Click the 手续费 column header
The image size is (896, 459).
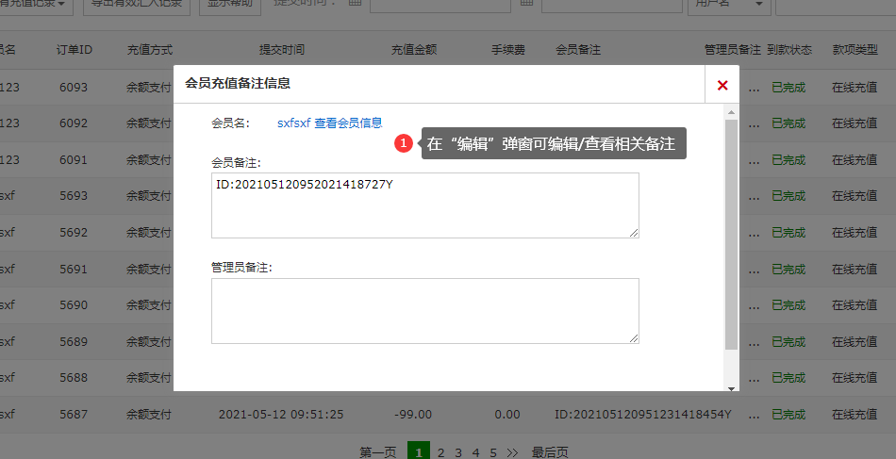[x=508, y=50]
